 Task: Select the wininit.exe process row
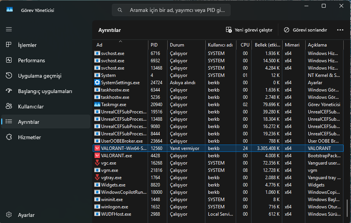[x=218, y=199]
